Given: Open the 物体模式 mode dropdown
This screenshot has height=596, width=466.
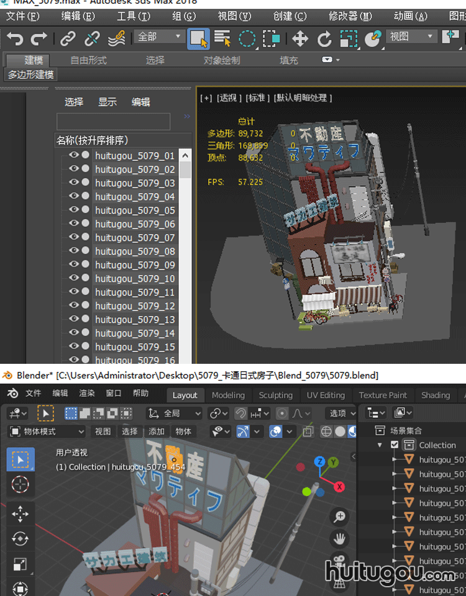Looking at the screenshot, I should coord(47,431).
